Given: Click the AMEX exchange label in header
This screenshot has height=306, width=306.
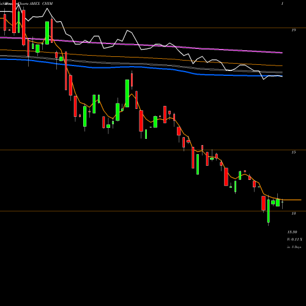Looking at the screenshot, I should pyautogui.click(x=35, y=4).
